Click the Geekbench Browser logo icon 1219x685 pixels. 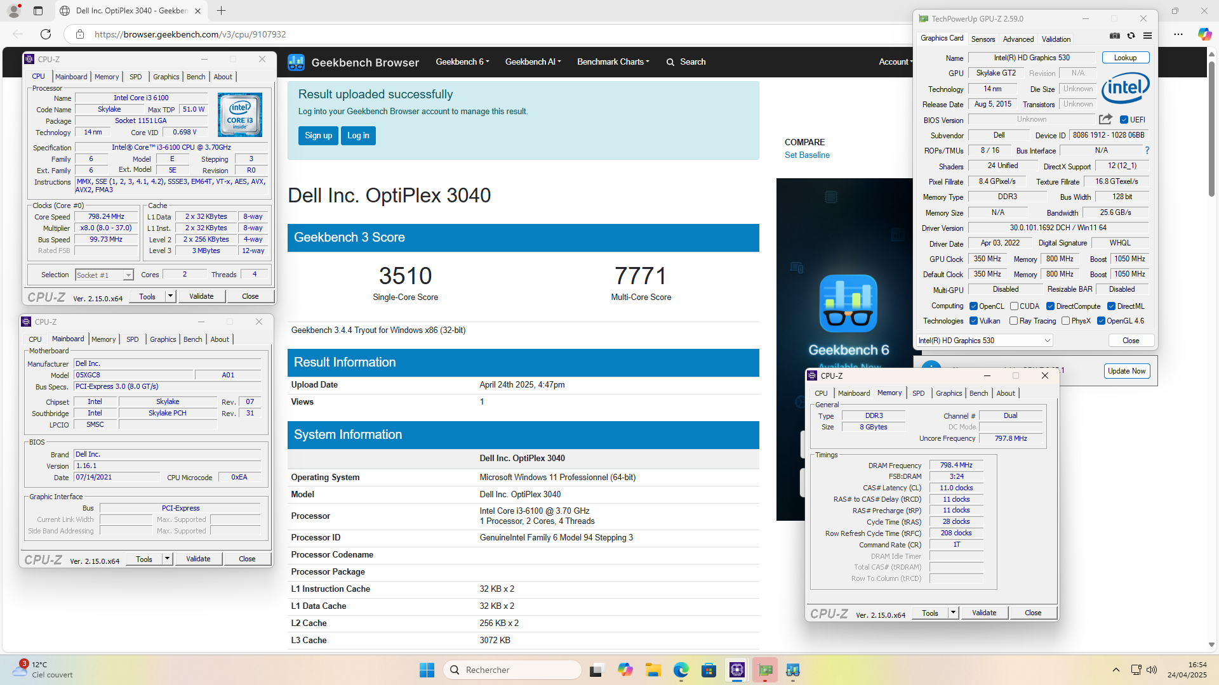click(x=296, y=62)
